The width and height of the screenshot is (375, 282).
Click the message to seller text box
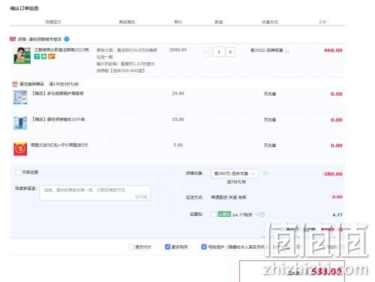tap(95, 193)
